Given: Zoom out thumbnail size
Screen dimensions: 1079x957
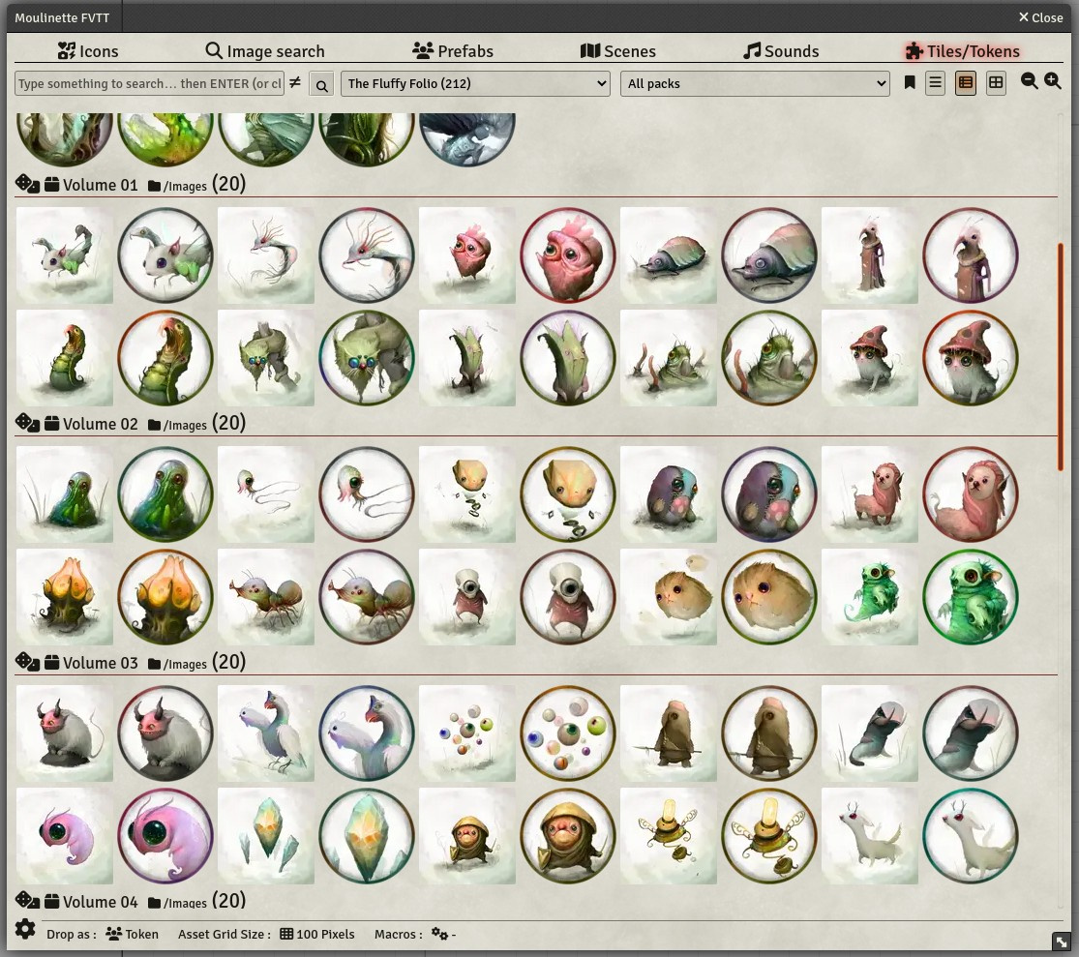Looking at the screenshot, I should 1029,81.
